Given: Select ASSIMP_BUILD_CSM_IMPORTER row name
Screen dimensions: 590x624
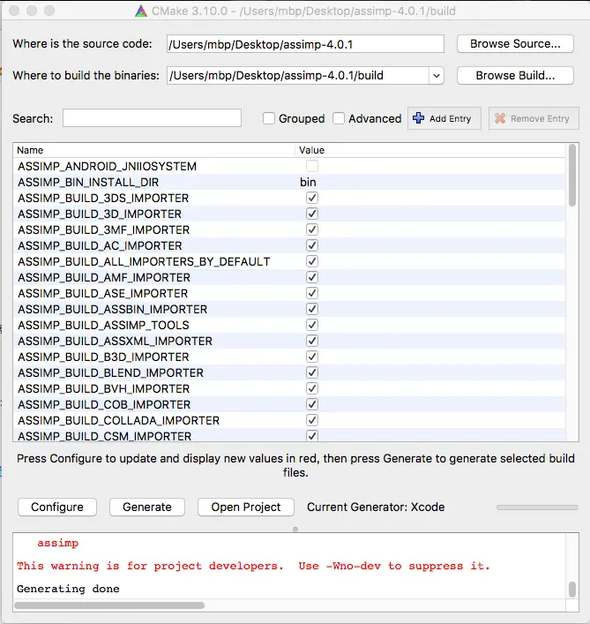Looking at the screenshot, I should click(105, 436).
